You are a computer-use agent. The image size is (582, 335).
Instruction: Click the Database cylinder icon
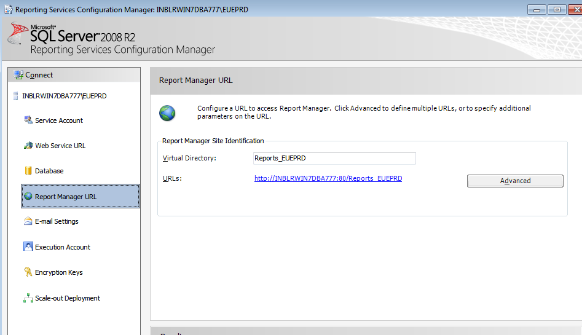point(28,170)
